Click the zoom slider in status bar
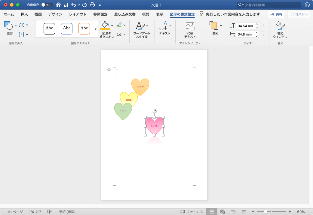Screen dimensions: 313x215 pos(266,212)
